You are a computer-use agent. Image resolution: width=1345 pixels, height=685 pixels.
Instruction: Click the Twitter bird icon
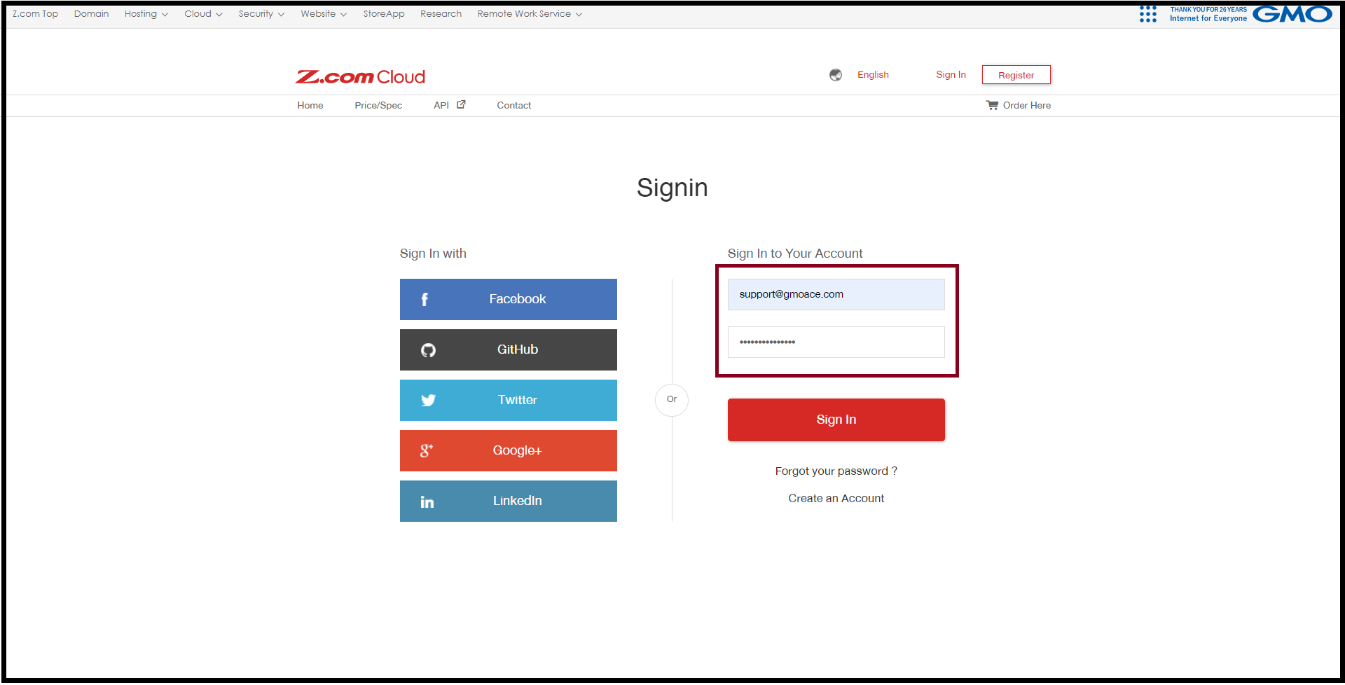tap(428, 401)
